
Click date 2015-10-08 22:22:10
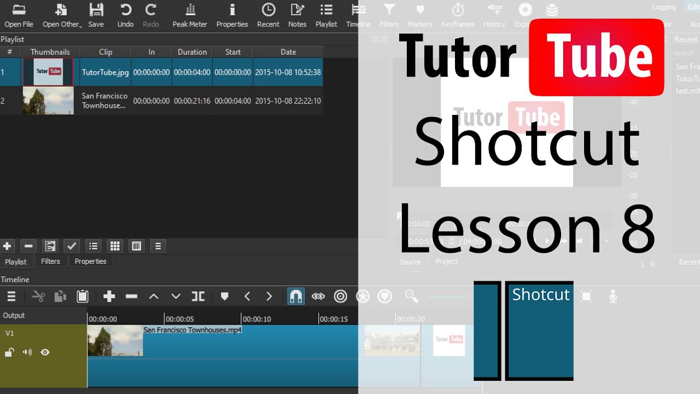click(288, 101)
